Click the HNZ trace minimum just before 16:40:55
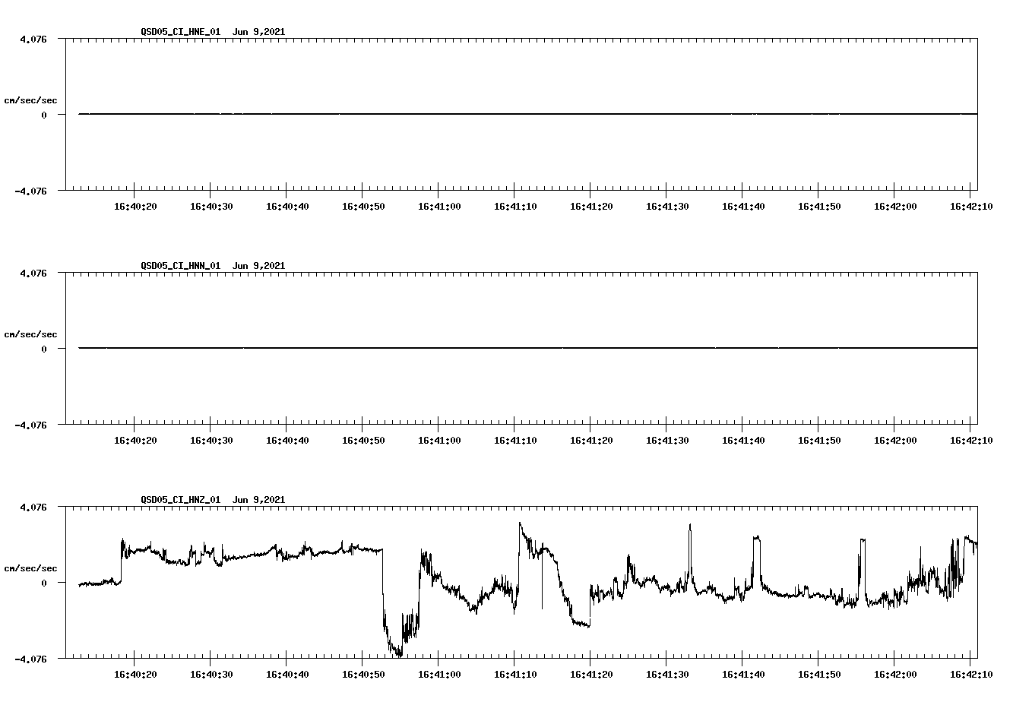This screenshot has height=702, width=1032. (399, 655)
